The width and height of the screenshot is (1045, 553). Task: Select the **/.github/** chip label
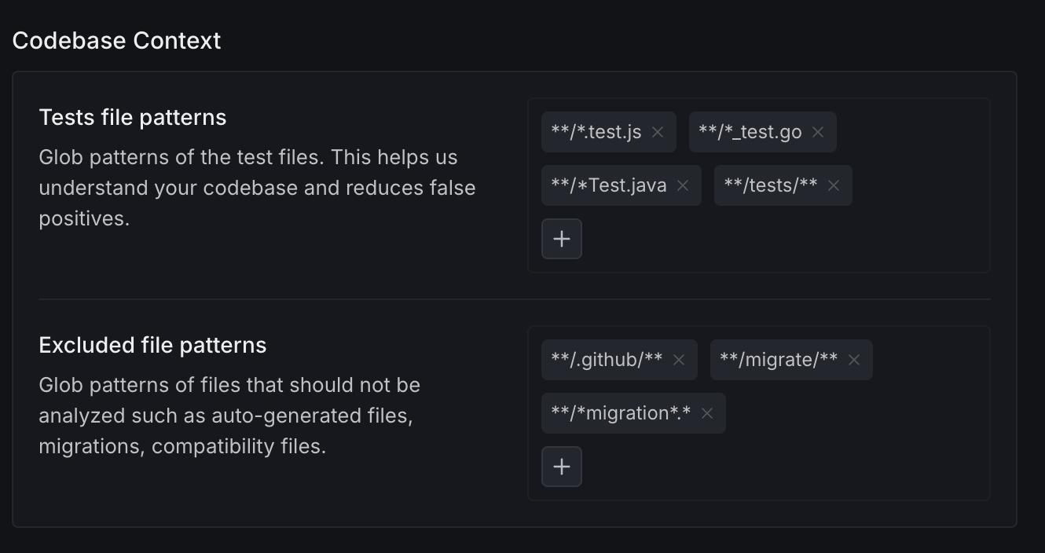(607, 360)
